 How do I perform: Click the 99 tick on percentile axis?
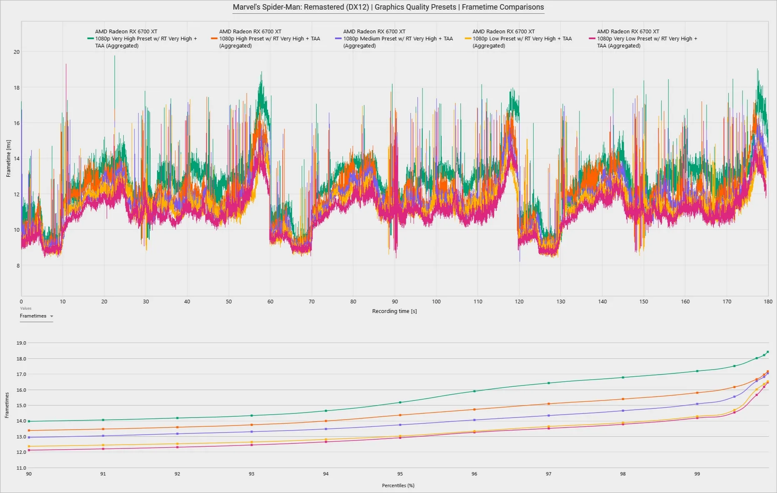(697, 474)
